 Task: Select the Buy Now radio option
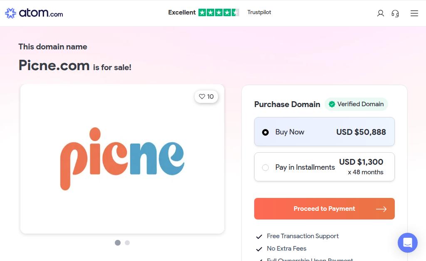pyautogui.click(x=265, y=132)
